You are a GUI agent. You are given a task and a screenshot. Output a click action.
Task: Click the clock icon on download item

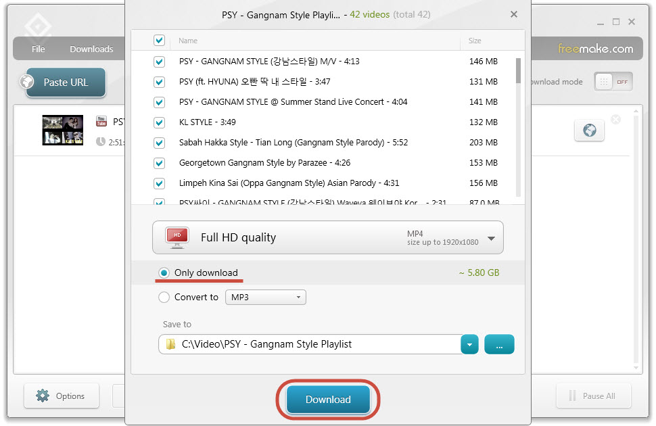click(100, 142)
